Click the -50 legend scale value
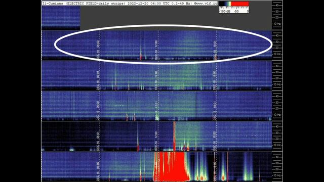Screen dimensions: 324x182 236,12
